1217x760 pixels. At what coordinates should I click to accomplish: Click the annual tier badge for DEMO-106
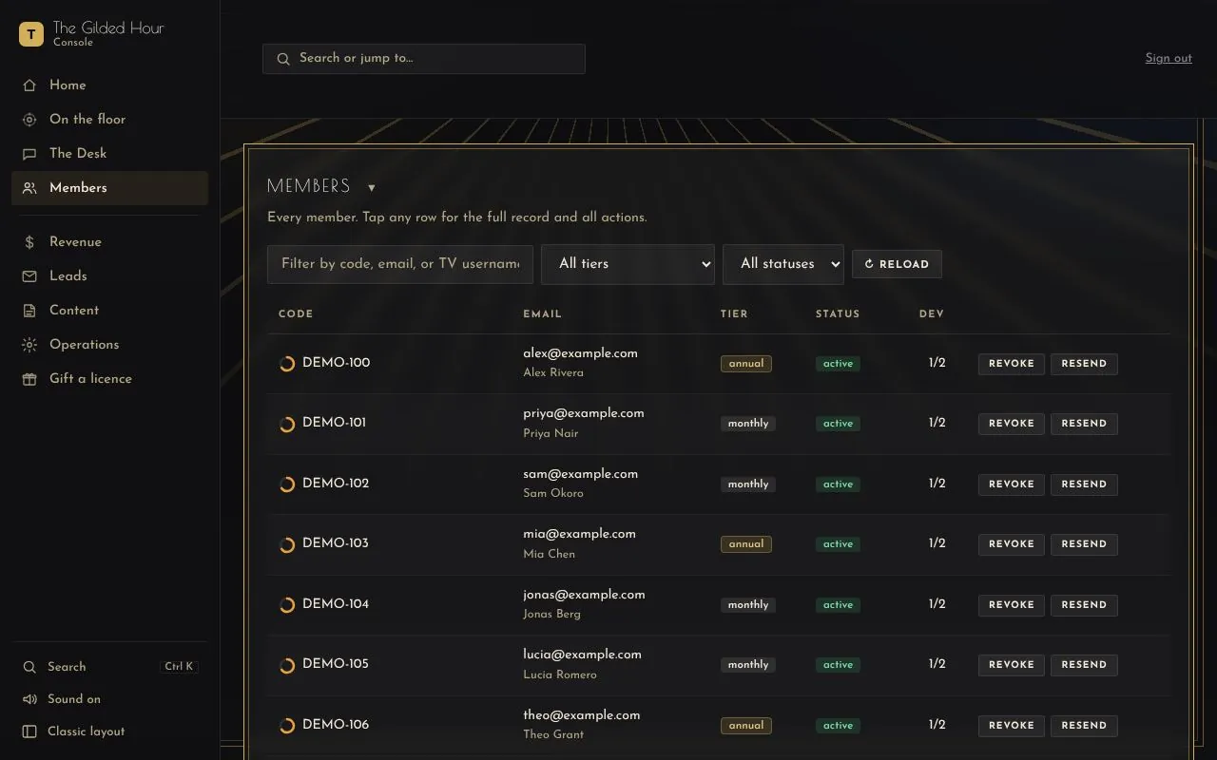click(x=746, y=726)
